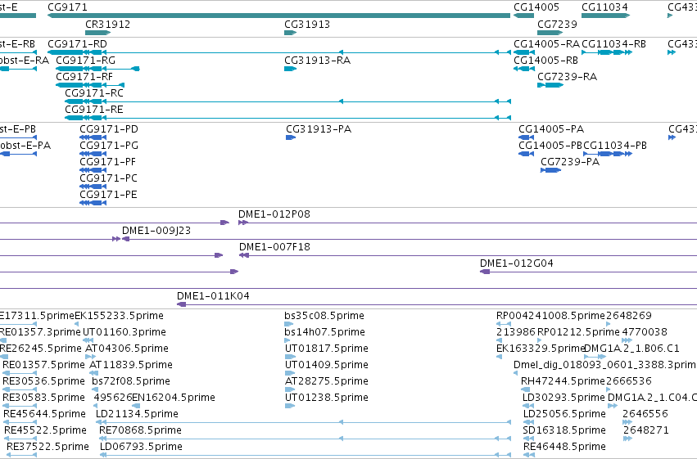Image resolution: width=697 pixels, height=459 pixels.
Task: Select EST RE46448.5prime
Action: [564, 447]
